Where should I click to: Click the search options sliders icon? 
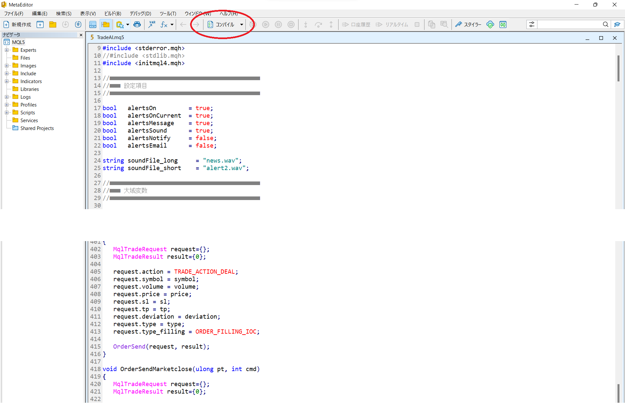pos(532,24)
